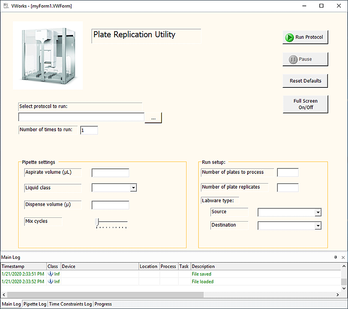The height and width of the screenshot is (309, 348).
Task: Click the green Run Protocol button
Action: (x=305, y=37)
